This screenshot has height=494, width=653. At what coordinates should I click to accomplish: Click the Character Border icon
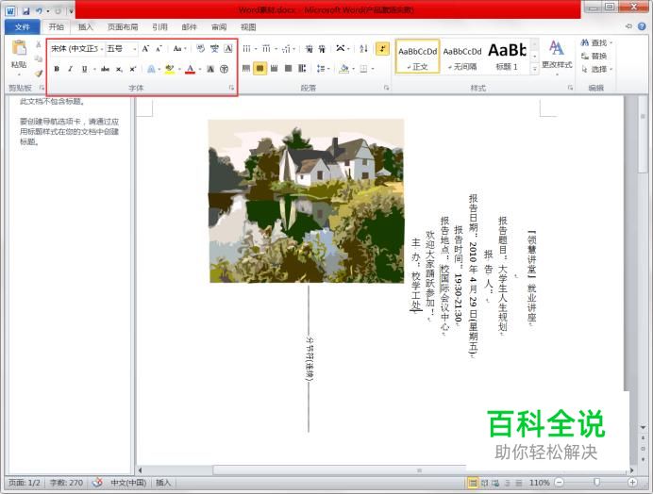coord(228,49)
